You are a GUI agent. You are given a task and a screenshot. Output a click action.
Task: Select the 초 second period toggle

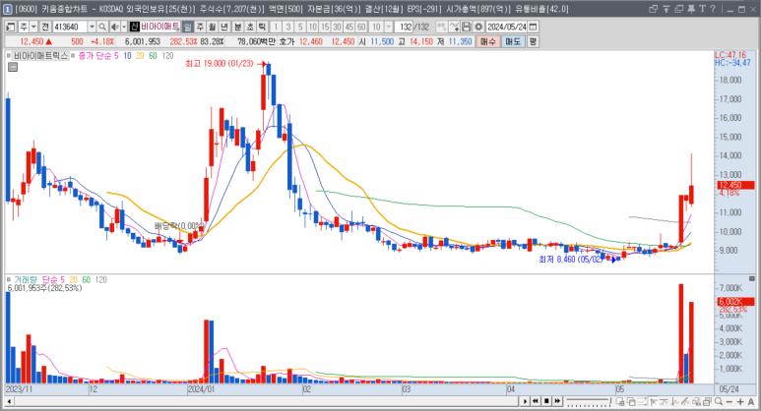(250, 27)
